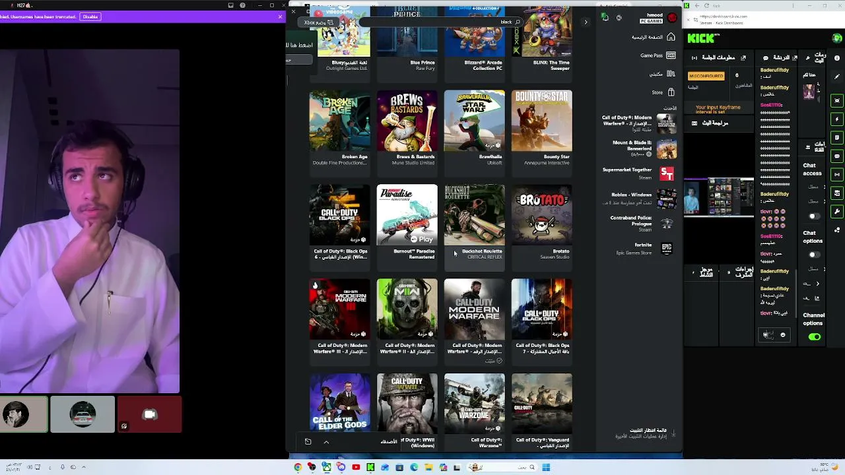Select the car avatar participant tile
The height and width of the screenshot is (475, 845).
click(83, 414)
